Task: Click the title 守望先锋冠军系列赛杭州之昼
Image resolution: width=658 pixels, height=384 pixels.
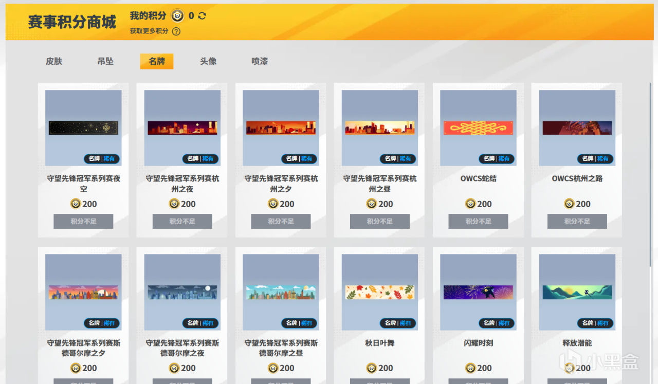Action: 380,184
